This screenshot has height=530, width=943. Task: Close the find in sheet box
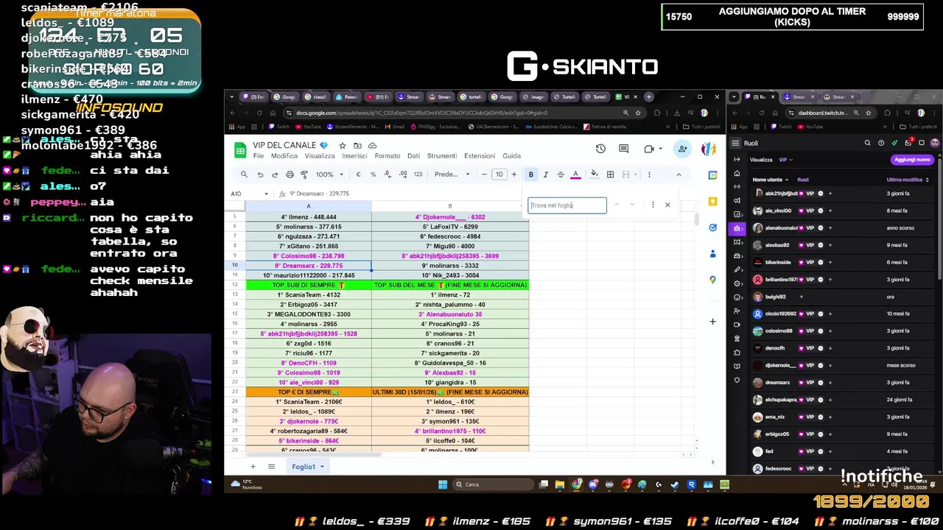pyautogui.click(x=667, y=205)
